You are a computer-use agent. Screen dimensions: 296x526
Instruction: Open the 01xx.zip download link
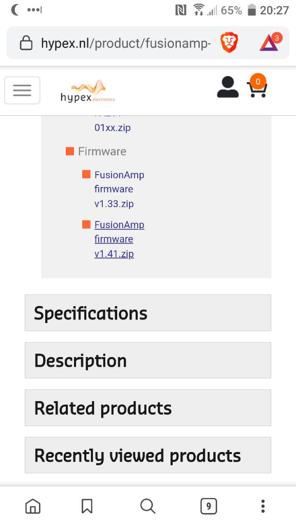click(113, 128)
